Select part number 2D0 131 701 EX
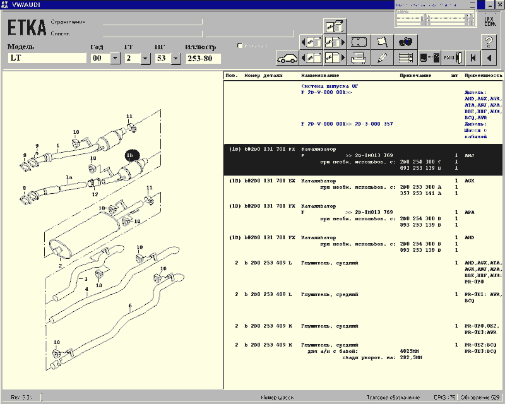505x404 pixels. 270,181
